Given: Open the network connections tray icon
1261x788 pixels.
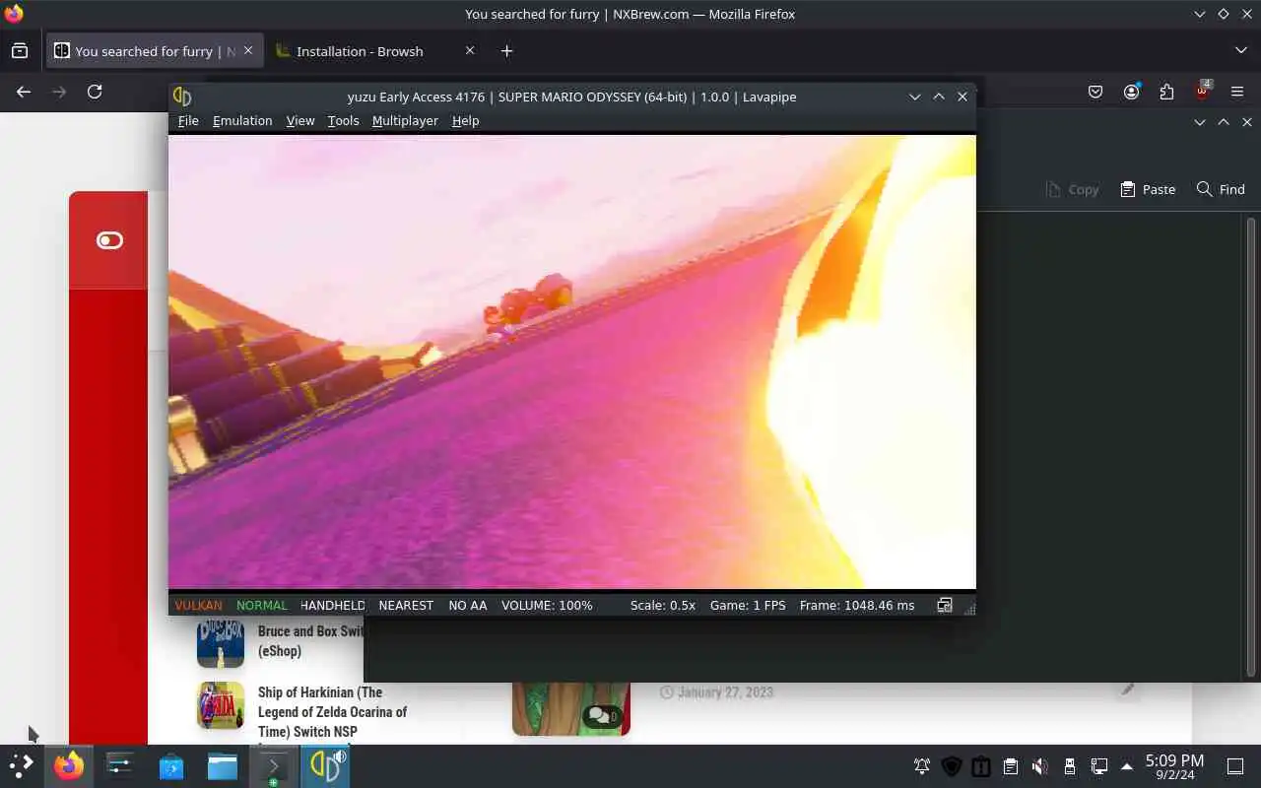Looking at the screenshot, I should click(x=1099, y=766).
